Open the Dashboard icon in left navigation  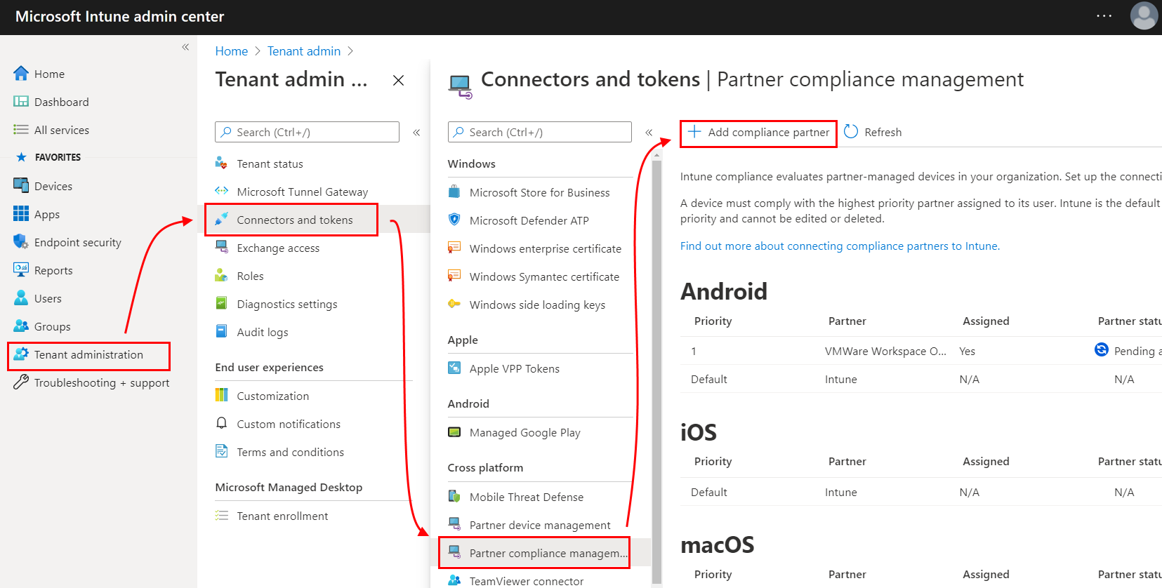[21, 102]
